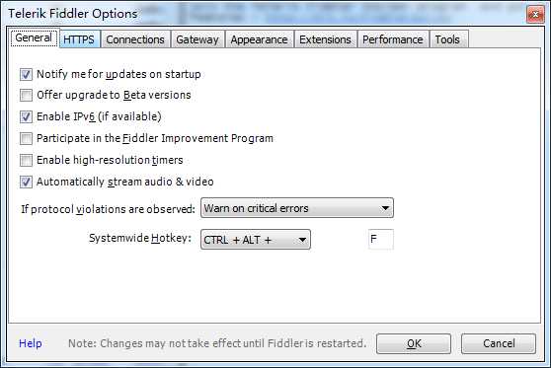Click the hotkey letter F input field
The image size is (551, 368).
tap(381, 240)
